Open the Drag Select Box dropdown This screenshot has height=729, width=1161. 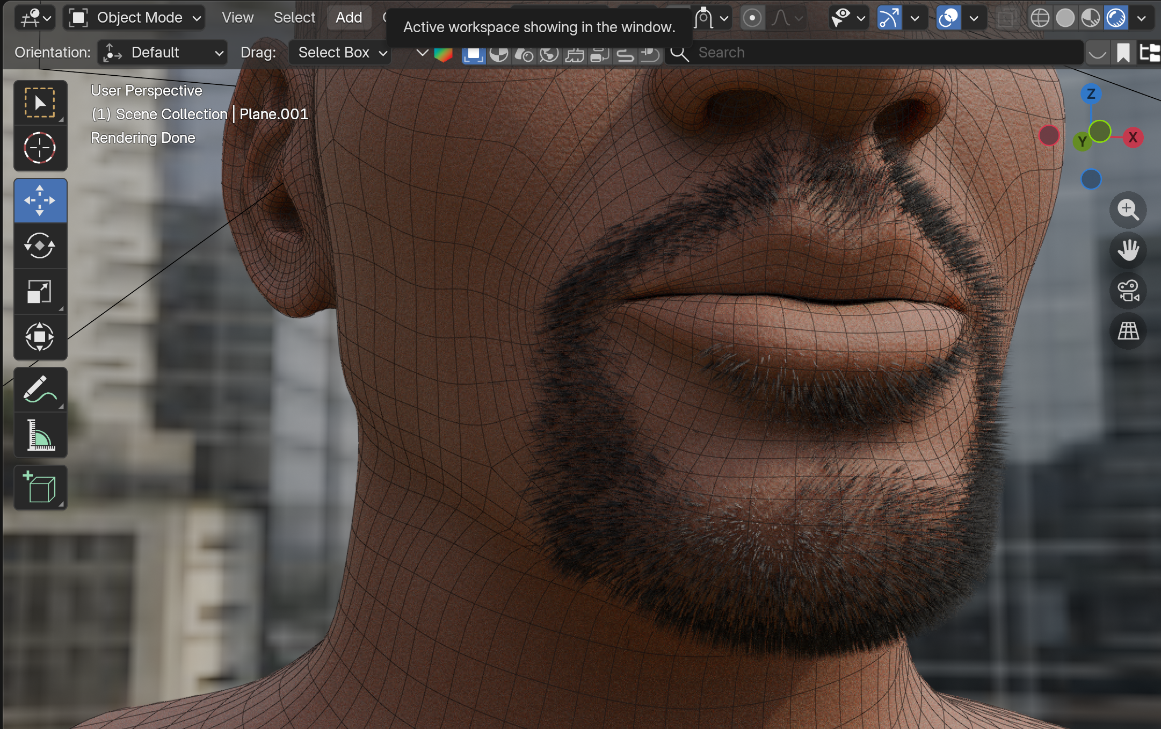(x=340, y=53)
